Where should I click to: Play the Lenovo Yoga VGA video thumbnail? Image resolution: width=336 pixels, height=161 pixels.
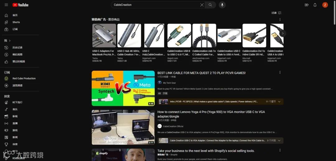[x=123, y=127]
